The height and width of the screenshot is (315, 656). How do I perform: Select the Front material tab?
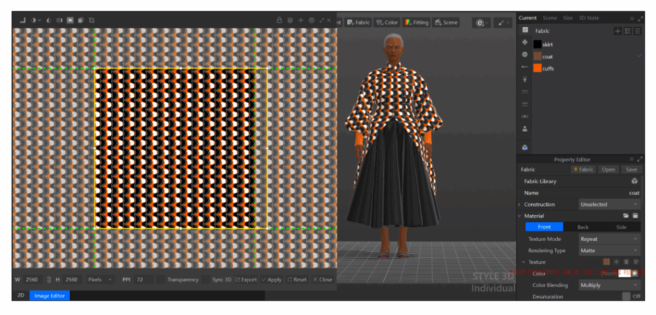[545, 227]
